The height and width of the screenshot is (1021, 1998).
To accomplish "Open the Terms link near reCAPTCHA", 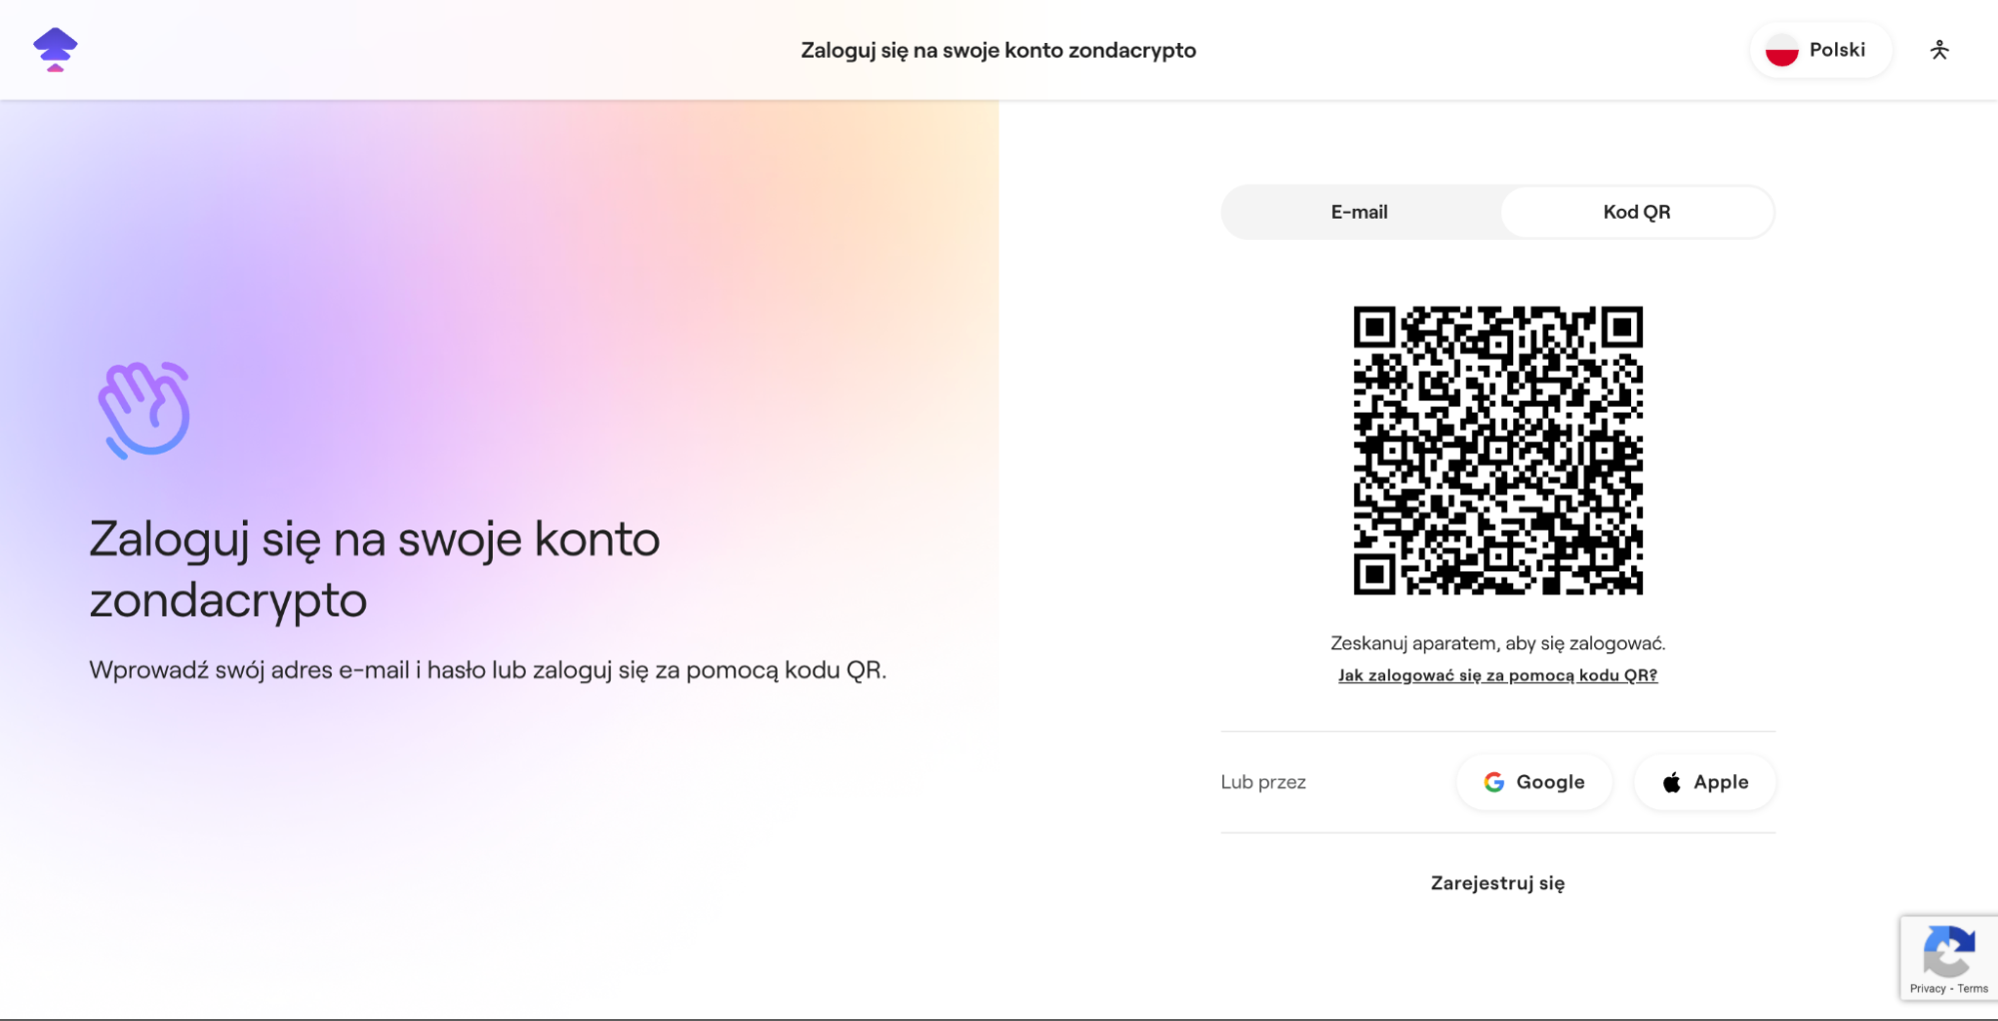I will coord(1973,988).
